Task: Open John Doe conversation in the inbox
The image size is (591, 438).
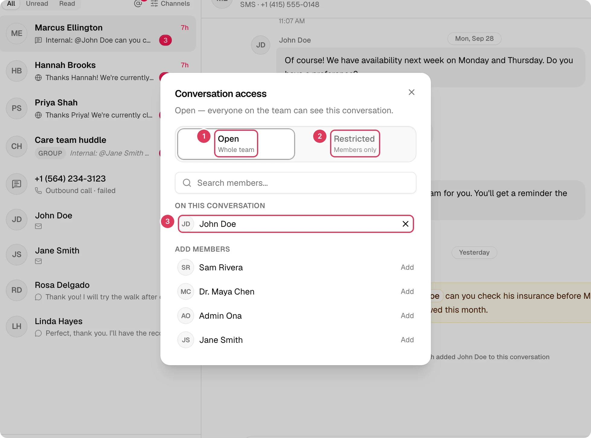Action: click(x=98, y=220)
